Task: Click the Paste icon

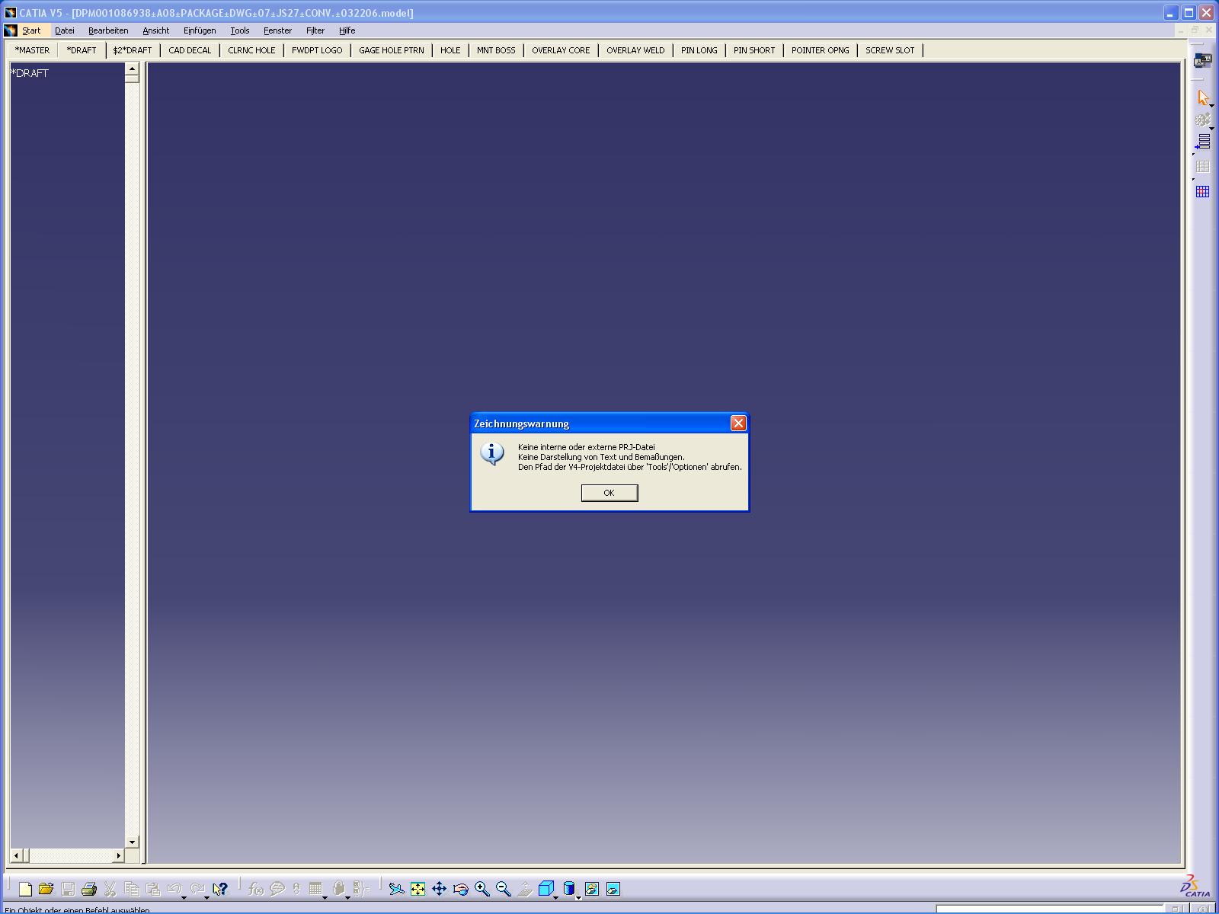Action: [x=153, y=889]
